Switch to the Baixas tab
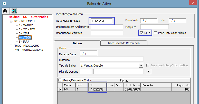This screenshot has width=199, height=104. coord(78,43)
